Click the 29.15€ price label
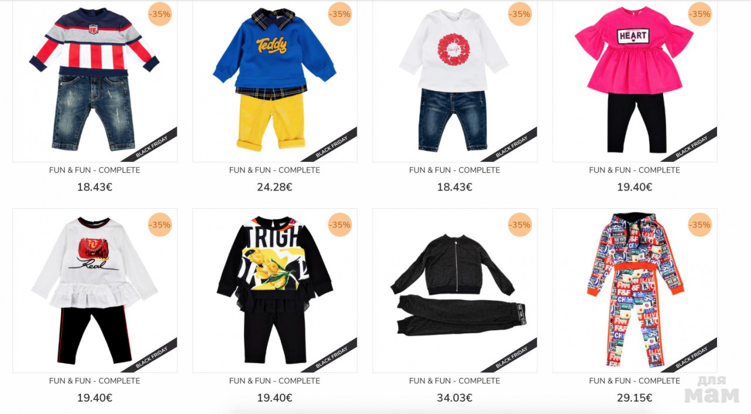The height and width of the screenshot is (414, 751). pyautogui.click(x=635, y=398)
